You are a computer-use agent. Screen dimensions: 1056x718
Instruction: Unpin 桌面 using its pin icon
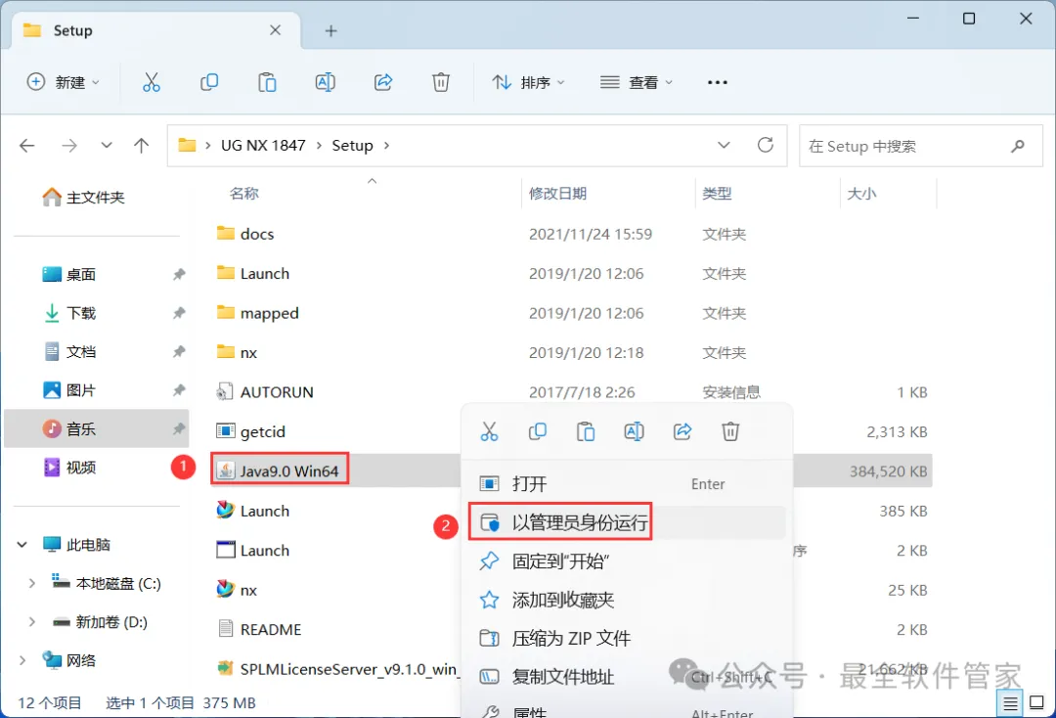pos(179,274)
